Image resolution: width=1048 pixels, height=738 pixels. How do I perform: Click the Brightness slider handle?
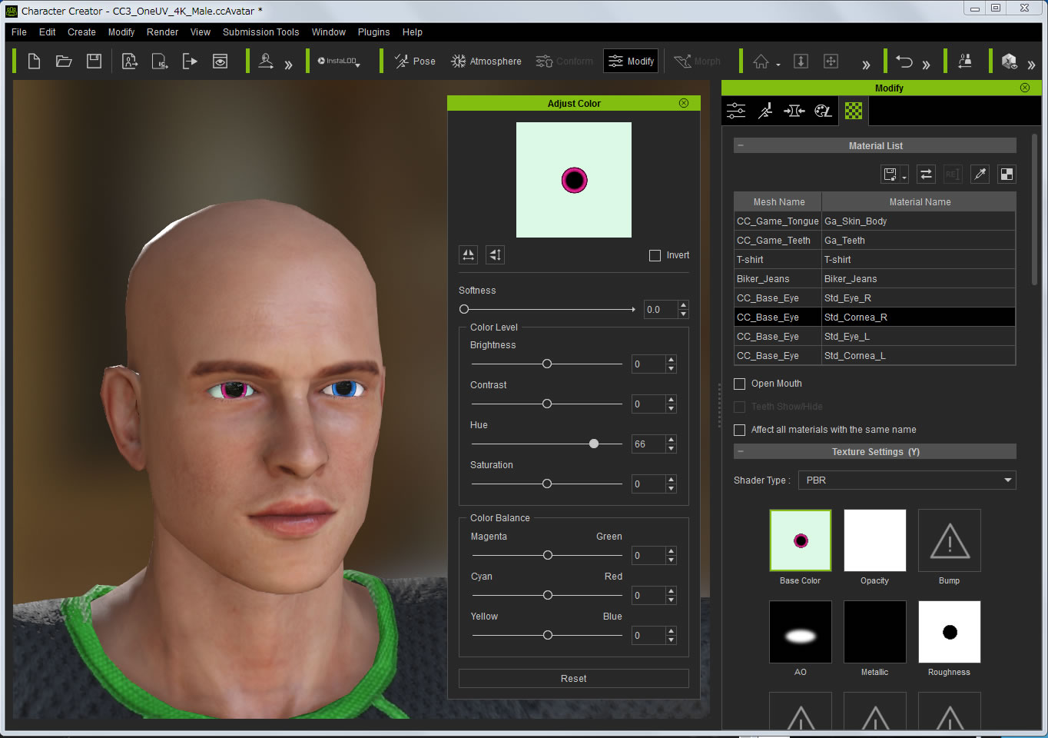(547, 364)
